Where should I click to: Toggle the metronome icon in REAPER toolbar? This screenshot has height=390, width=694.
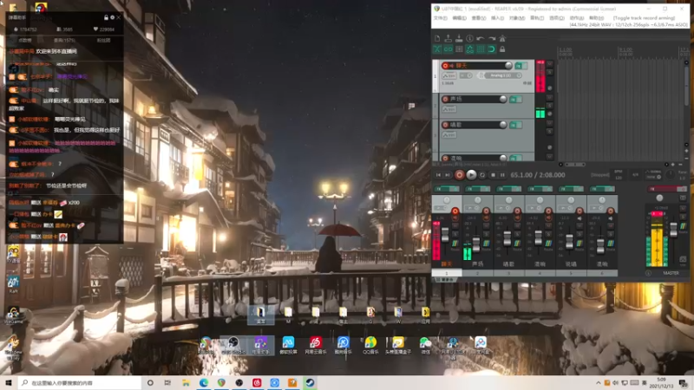(502, 38)
